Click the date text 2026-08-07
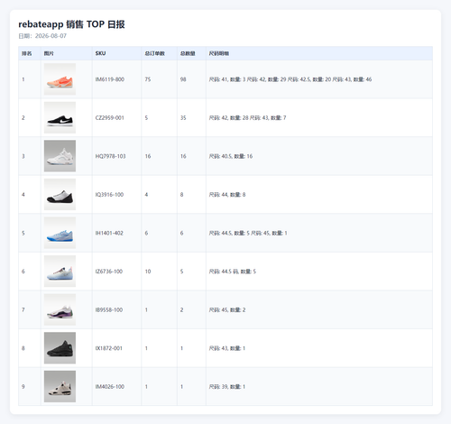This screenshot has height=424, width=451. pos(51,36)
